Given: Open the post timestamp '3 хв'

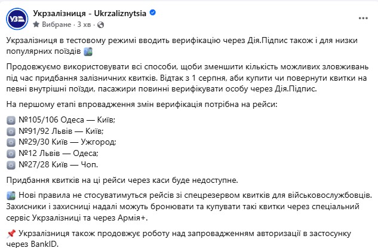Looking at the screenshot, I should tap(82, 25).
